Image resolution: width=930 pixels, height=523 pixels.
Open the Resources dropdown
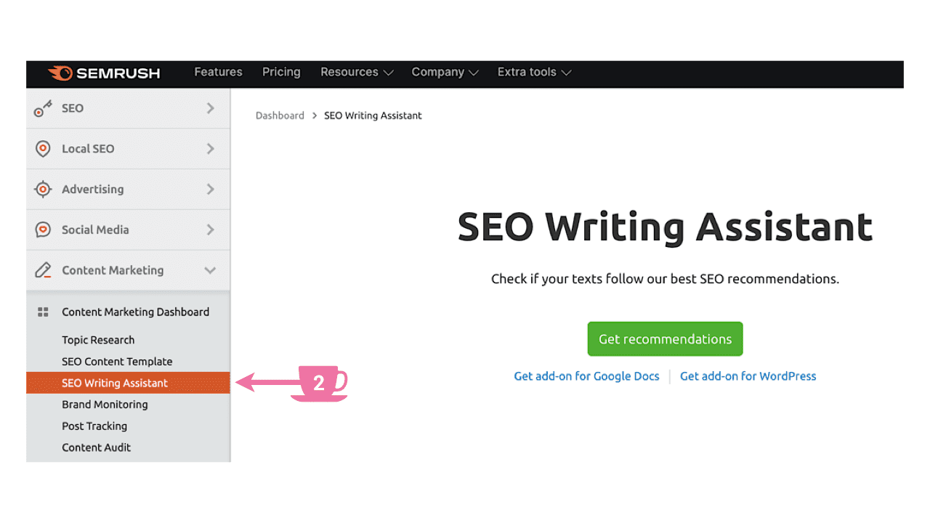(356, 72)
